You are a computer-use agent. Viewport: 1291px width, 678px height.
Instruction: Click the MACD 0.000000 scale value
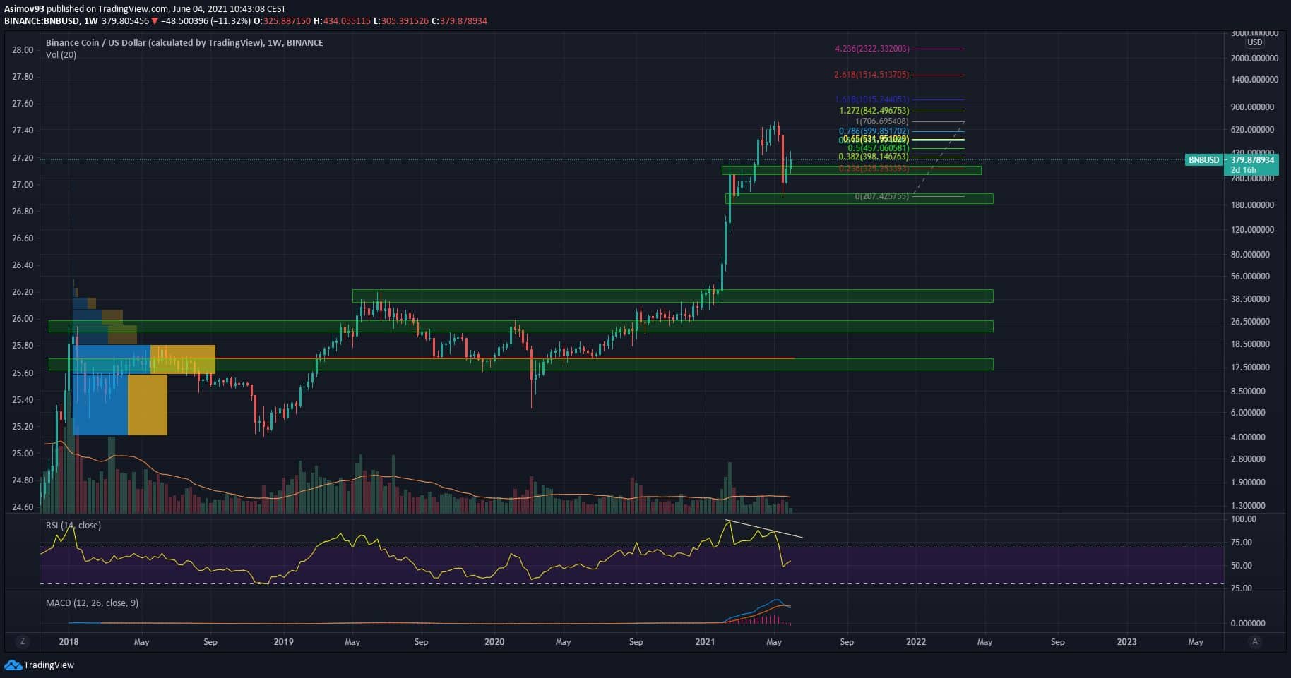(1248, 624)
